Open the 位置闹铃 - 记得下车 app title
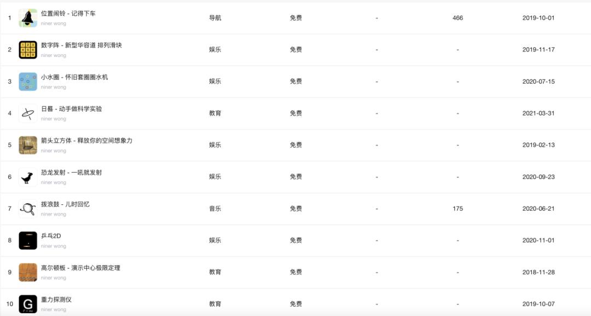The width and height of the screenshot is (591, 316). (68, 14)
